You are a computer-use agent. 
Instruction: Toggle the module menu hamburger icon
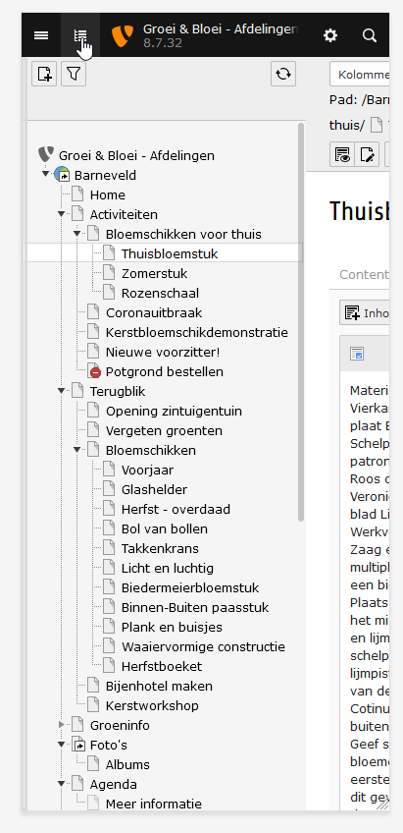(x=41, y=35)
